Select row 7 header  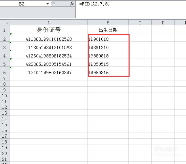[x=5, y=78]
